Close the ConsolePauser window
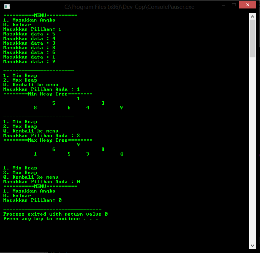260x253 pixels. click(247, 5)
